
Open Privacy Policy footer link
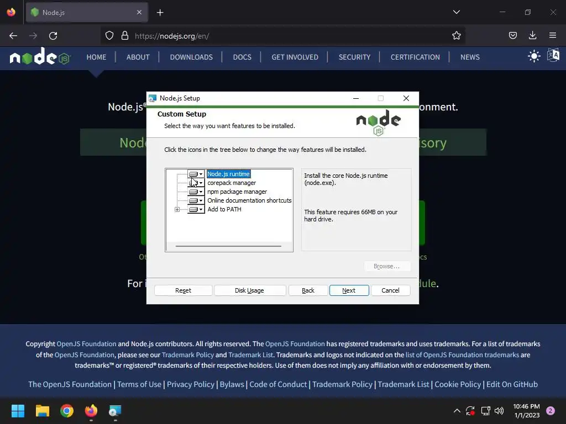pos(191,384)
